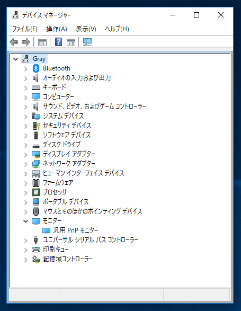Viewport: 241px width, 311px height.
Task: Select the 記憶域コントローラー entry
Action: pyautogui.click(x=68, y=259)
